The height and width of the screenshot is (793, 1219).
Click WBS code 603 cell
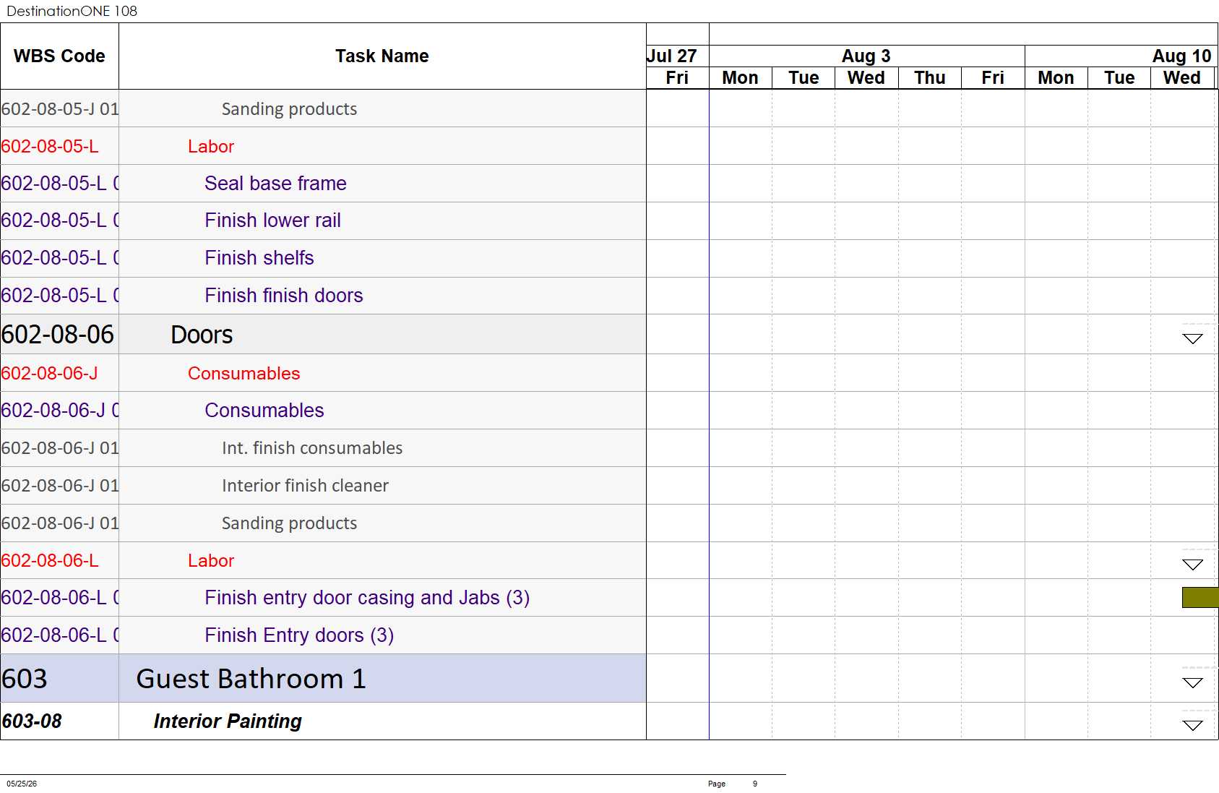click(x=59, y=678)
